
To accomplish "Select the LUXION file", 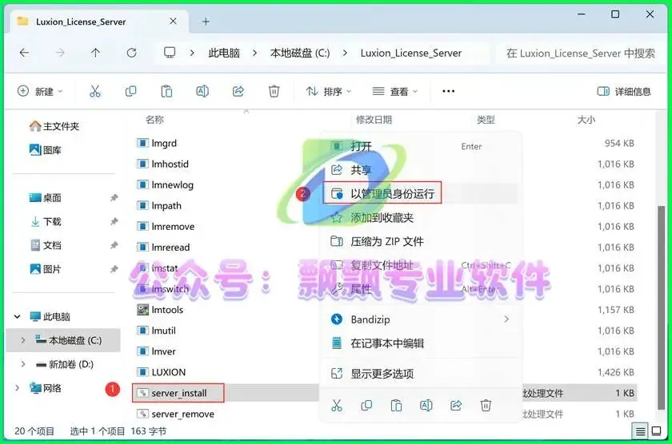I will click(x=161, y=372).
